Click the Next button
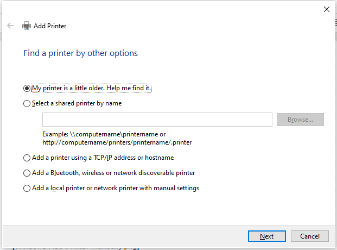337x250 pixels. [266, 236]
